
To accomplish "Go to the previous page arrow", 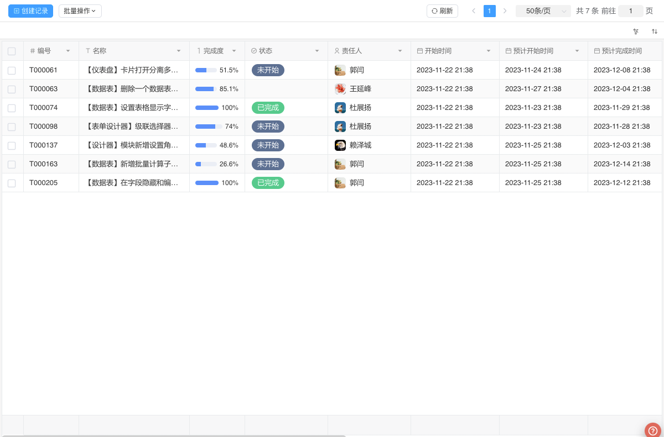I will point(474,11).
